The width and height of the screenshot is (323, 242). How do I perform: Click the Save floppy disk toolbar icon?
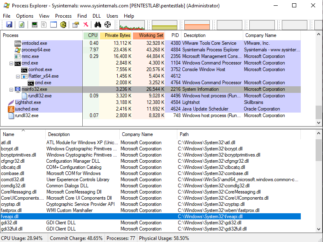click(9, 25)
